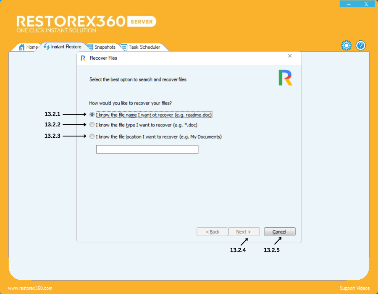Open the settings gear icon
Screen dimensions: 378x294
tap(346, 45)
